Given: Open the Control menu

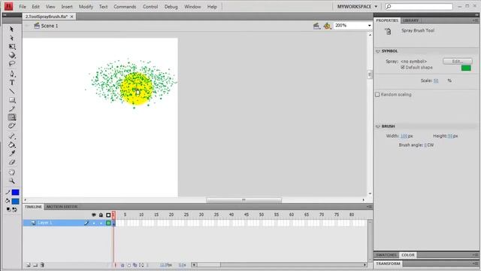Looking at the screenshot, I should (x=150, y=7).
